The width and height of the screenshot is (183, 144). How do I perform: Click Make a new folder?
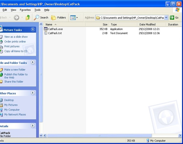coord(15,70)
